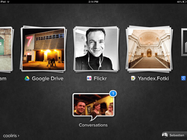This screenshot has height=140, width=187.
Task: Open the Google Drive photo stack
Action: tap(43, 49)
